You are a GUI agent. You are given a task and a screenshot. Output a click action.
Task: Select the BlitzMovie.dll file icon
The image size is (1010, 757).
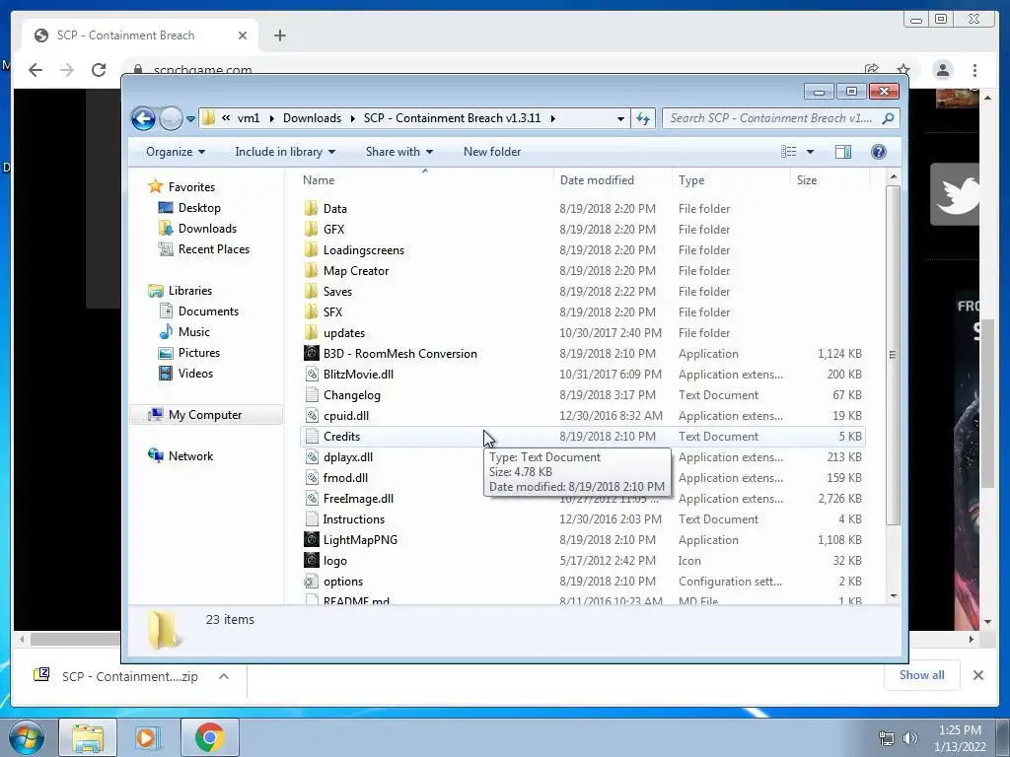[311, 374]
